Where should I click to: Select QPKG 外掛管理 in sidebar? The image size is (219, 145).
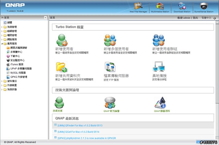19,77
